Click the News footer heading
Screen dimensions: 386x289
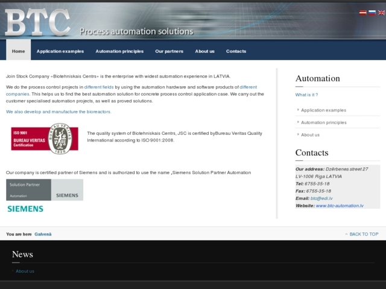(22, 254)
